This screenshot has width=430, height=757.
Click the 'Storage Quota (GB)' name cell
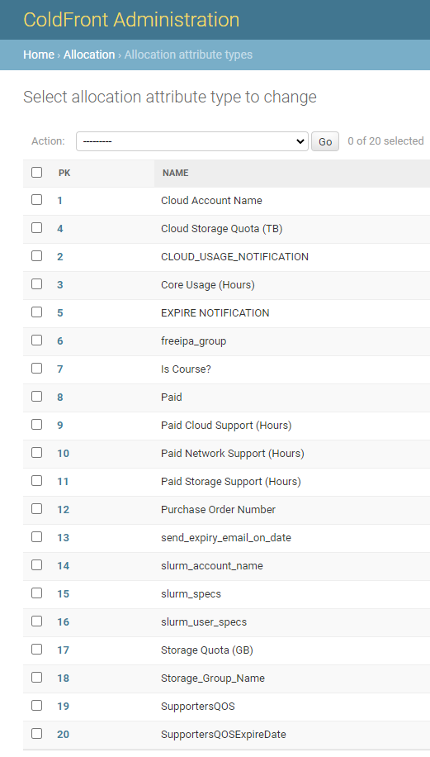point(207,650)
